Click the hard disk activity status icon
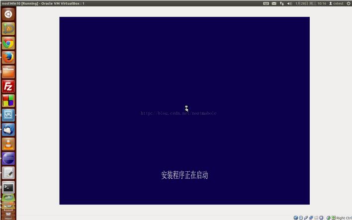This screenshot has height=220, width=352. click(296, 218)
